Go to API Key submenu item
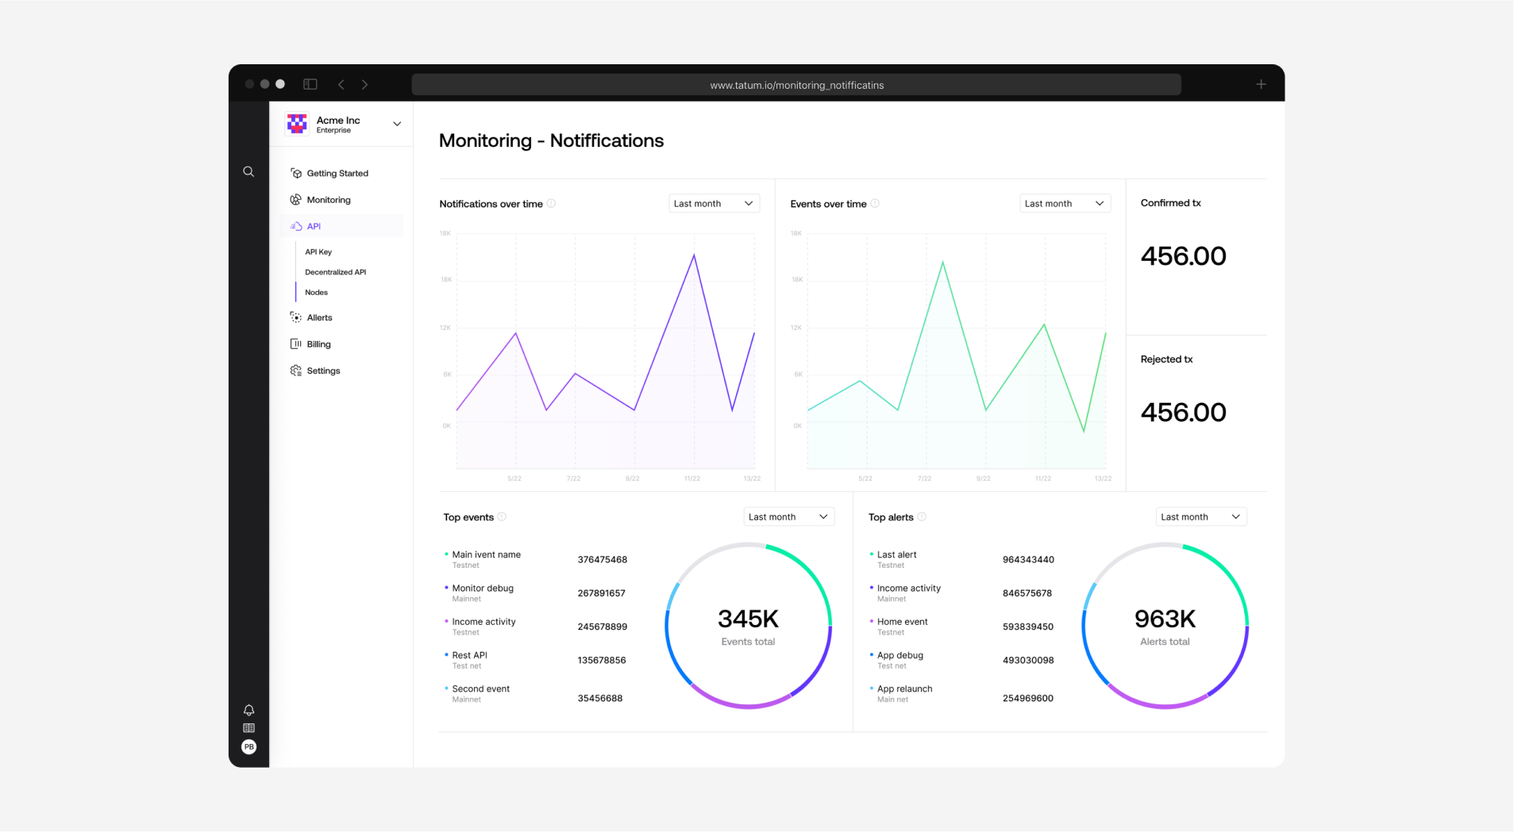Screen dimensions: 1514x832 point(318,252)
